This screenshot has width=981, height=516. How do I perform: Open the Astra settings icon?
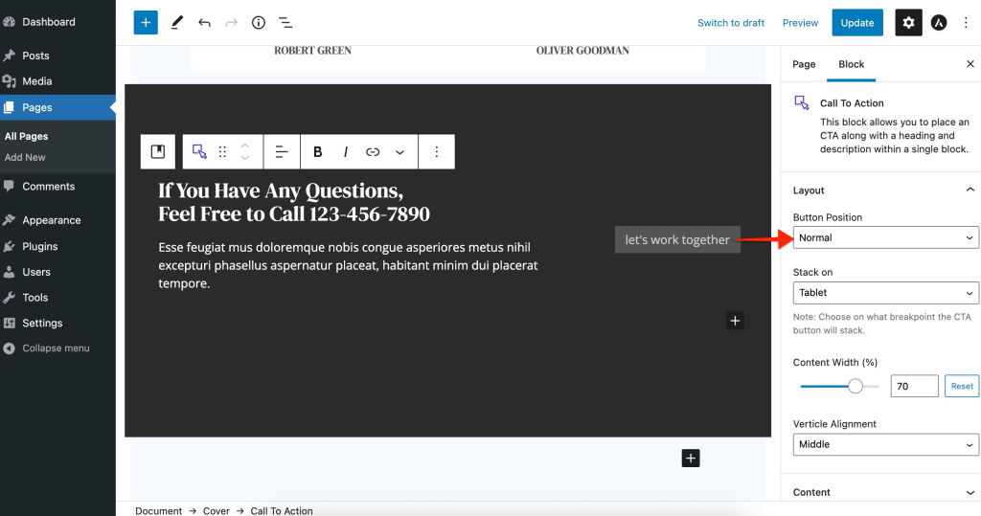pyautogui.click(x=939, y=23)
